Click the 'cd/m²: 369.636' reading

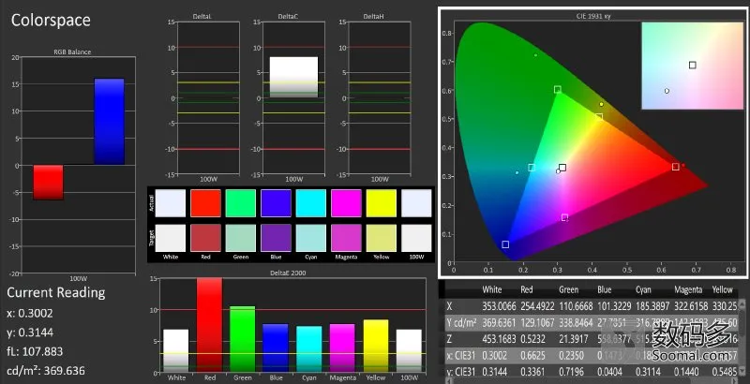tap(46, 370)
